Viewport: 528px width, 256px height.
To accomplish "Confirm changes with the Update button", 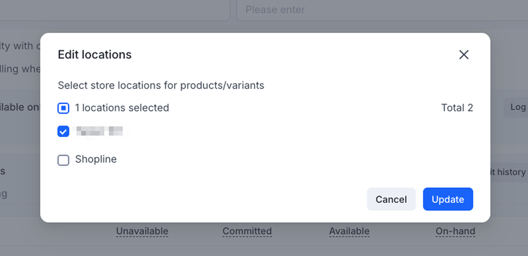I will (448, 199).
